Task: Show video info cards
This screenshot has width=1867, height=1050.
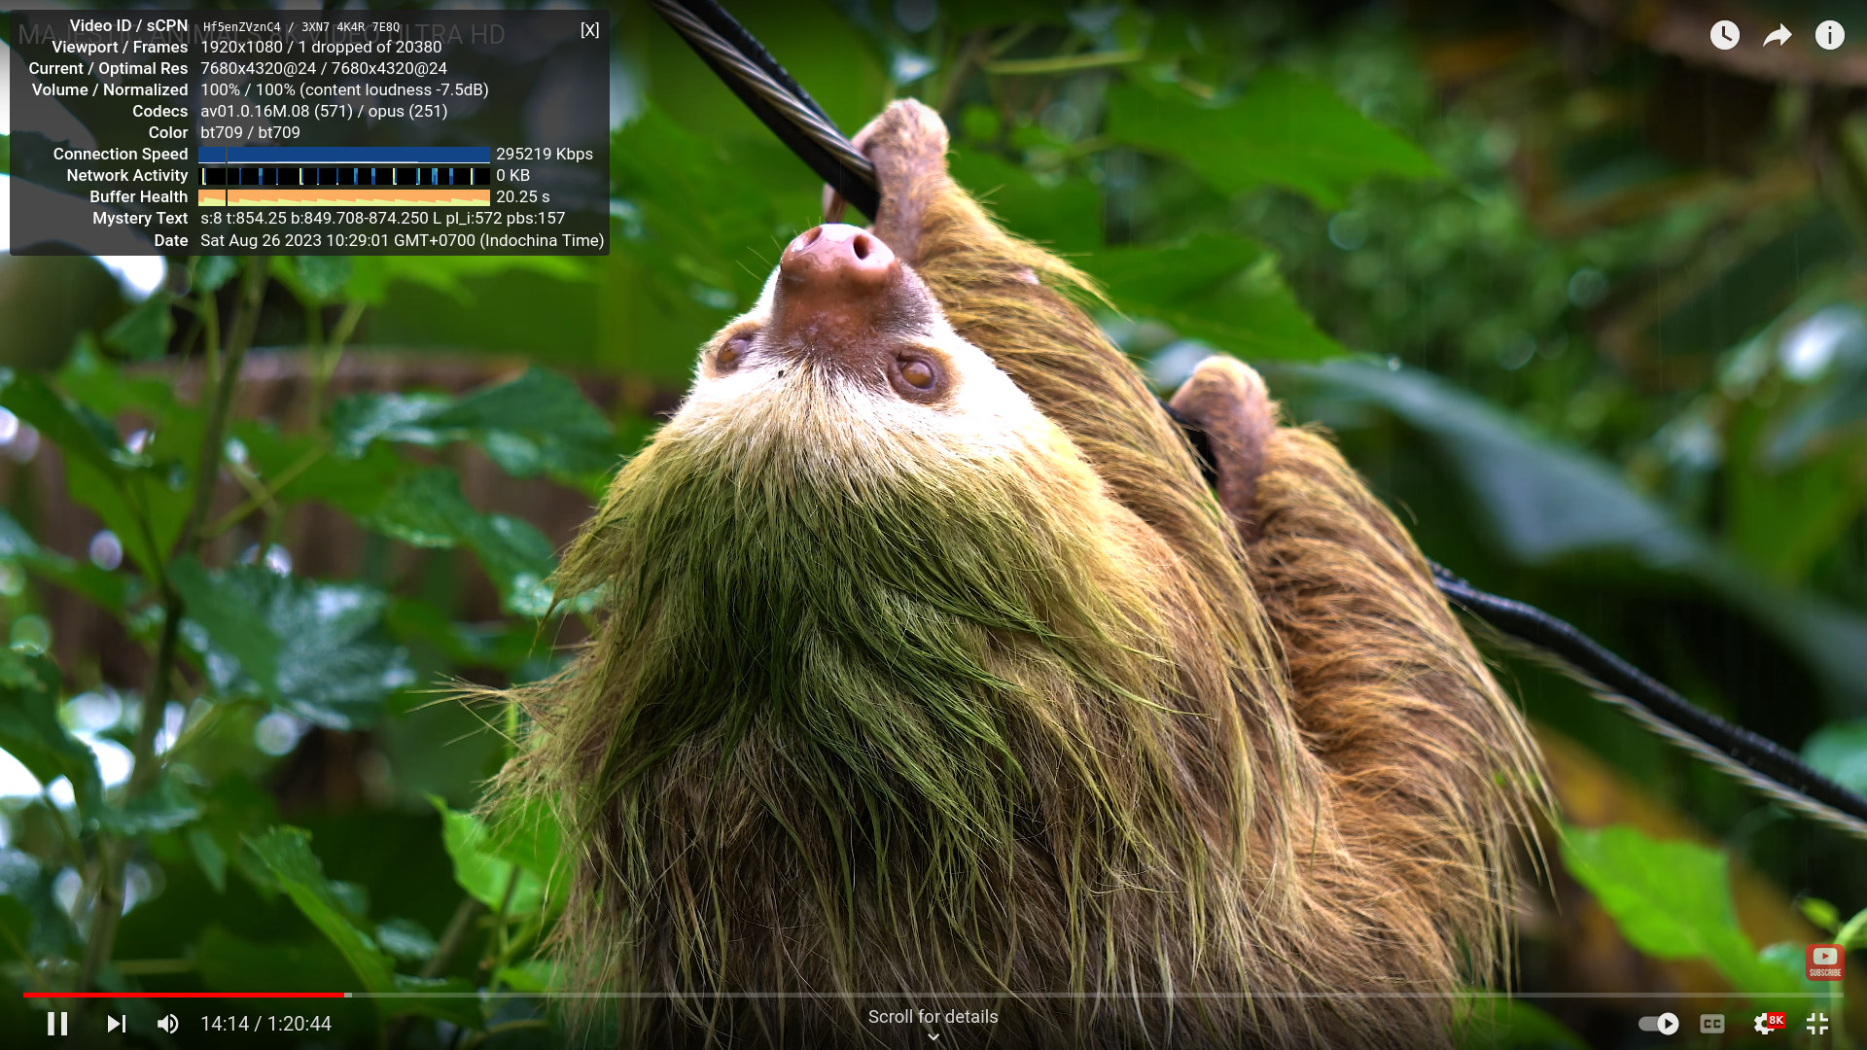Action: pyautogui.click(x=1830, y=35)
